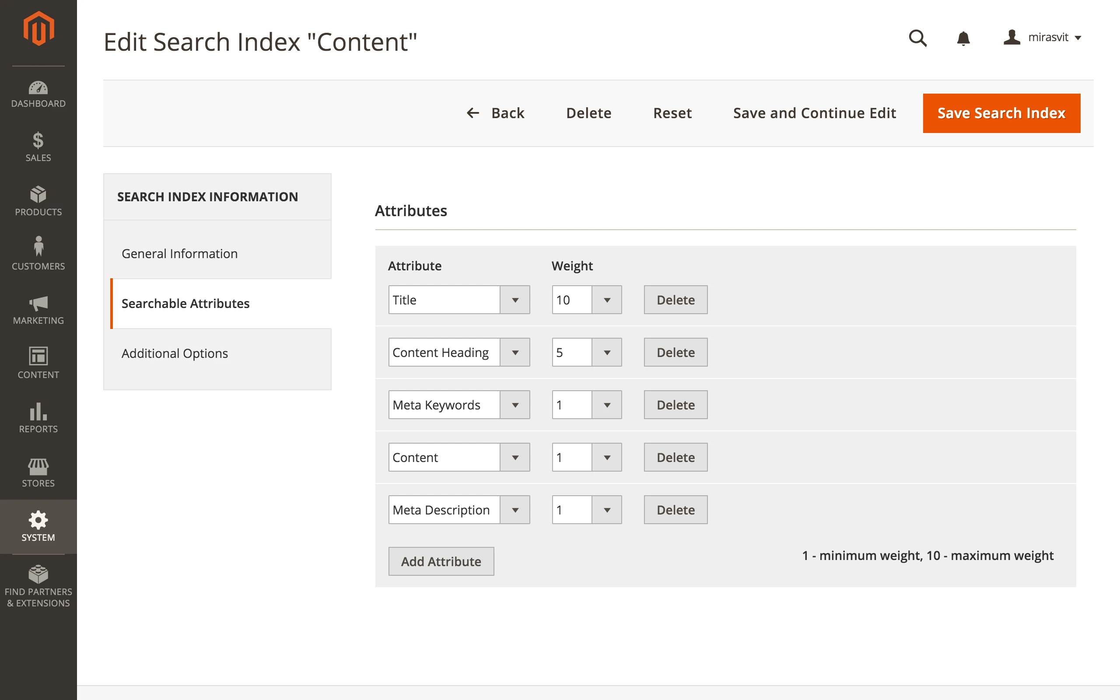Delete the Meta Keywords attribute row
Viewport: 1120px width, 700px height.
pyautogui.click(x=675, y=405)
